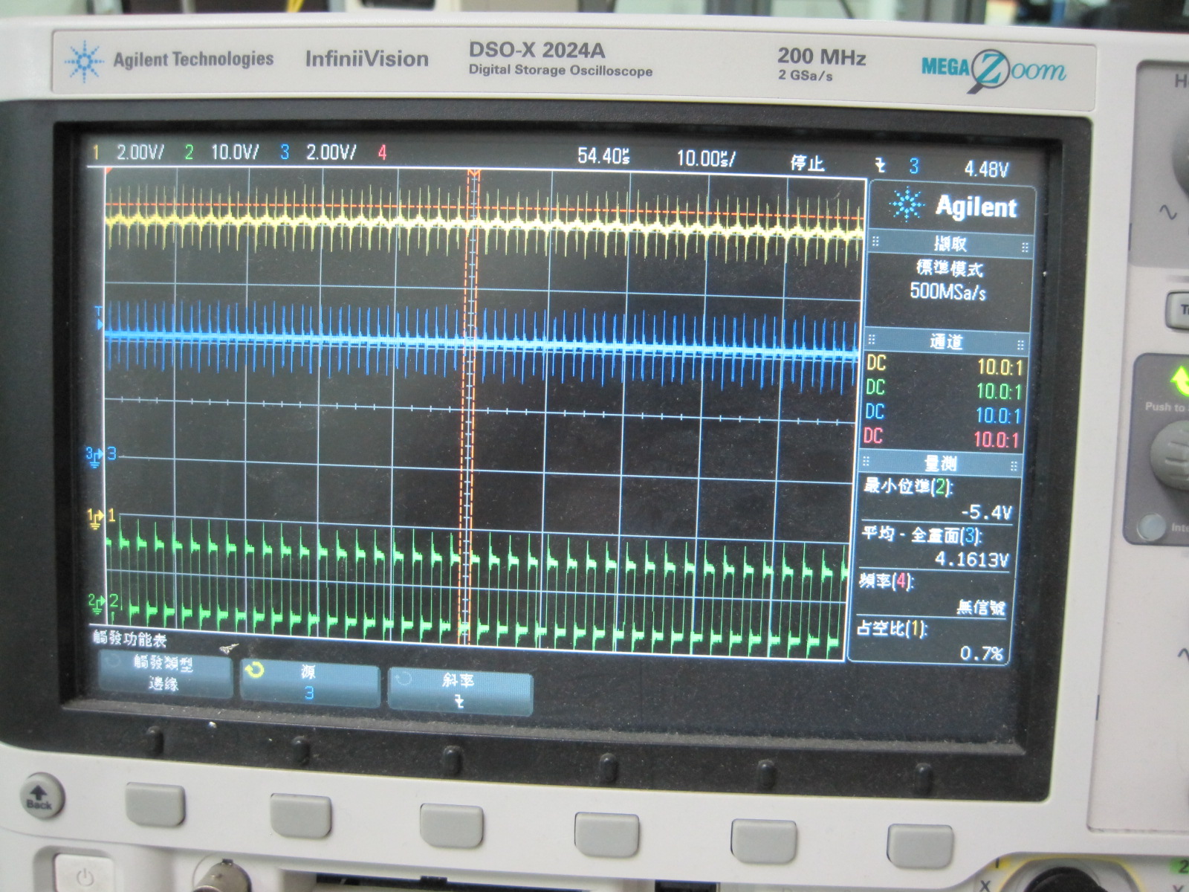1189x892 pixels.
Task: Click the falling-edge icon in the 斜率 softkey
Action: pyautogui.click(x=459, y=702)
